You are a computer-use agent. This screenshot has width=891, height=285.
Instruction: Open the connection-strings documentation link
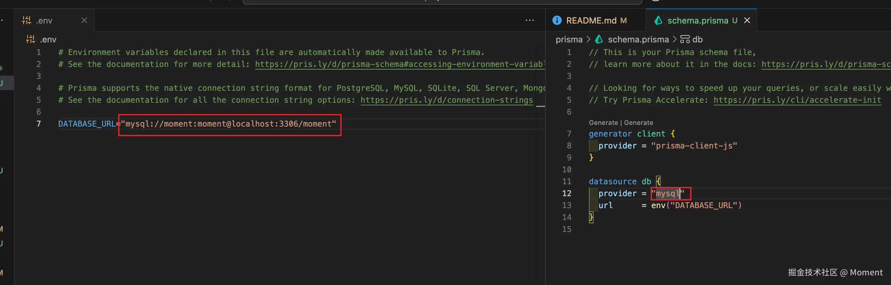pyautogui.click(x=446, y=100)
